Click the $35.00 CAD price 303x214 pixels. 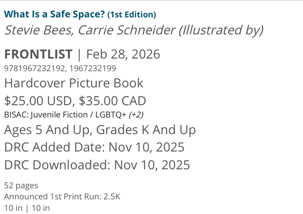[x=112, y=101]
